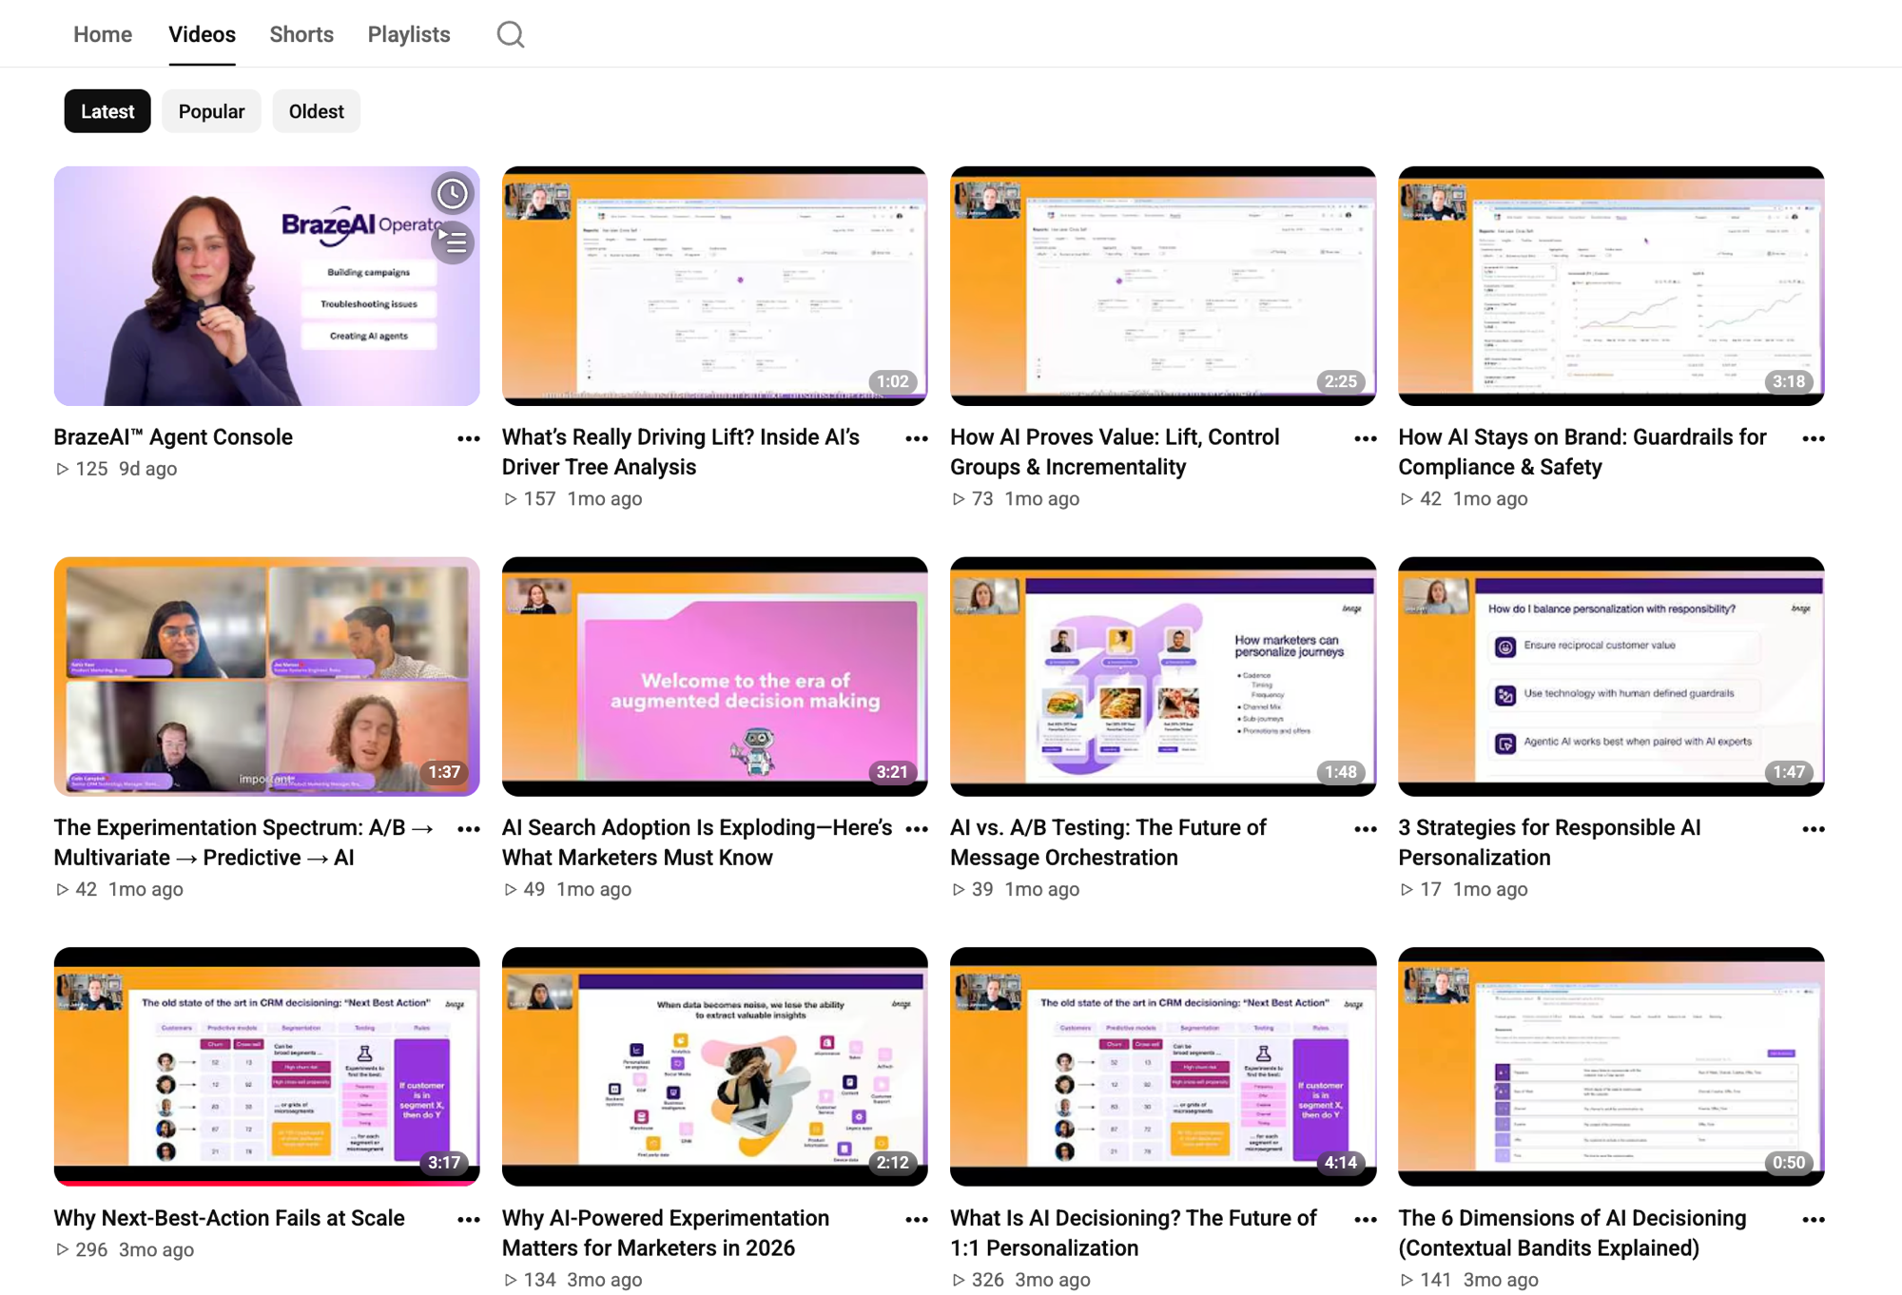Play the 1:37 four-person panel thumbnail

click(266, 677)
